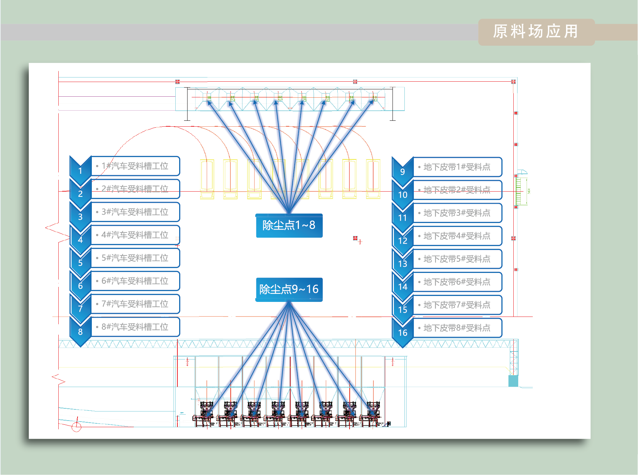
Task: Click the number 14 chevron badge
Action: 403,287
